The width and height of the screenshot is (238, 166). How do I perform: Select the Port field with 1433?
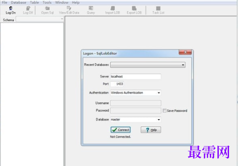pos(117,84)
